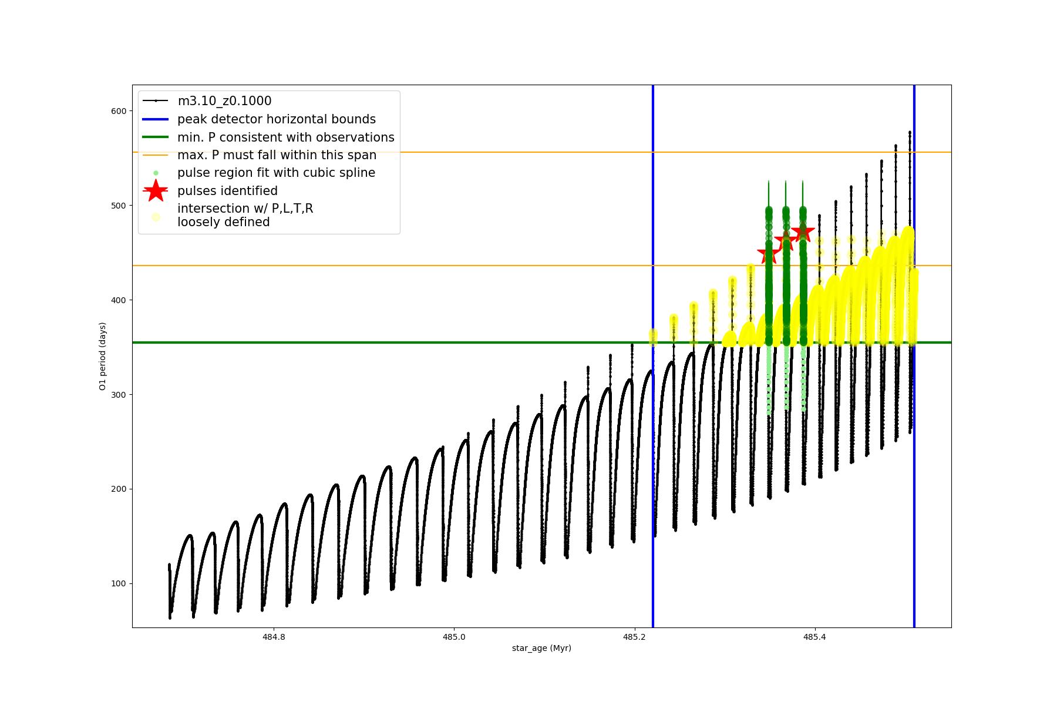Click the 'star_age (Myr)' x-axis label
This screenshot has height=705, width=1057.
(x=541, y=648)
